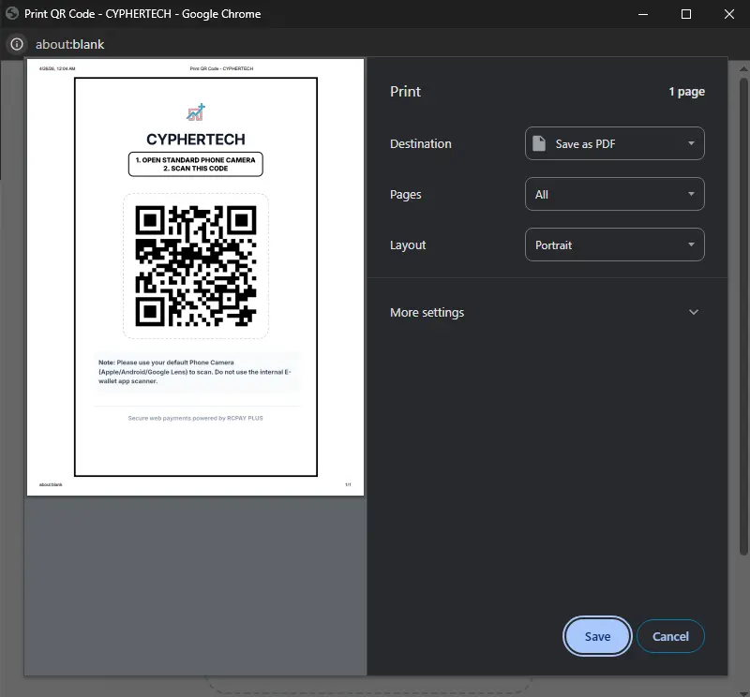The image size is (750, 697).
Task: Click the Save button
Action: tap(597, 636)
